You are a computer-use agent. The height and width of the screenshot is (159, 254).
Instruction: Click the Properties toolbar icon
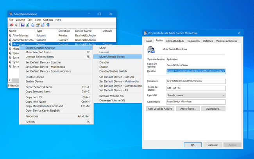[38, 25]
